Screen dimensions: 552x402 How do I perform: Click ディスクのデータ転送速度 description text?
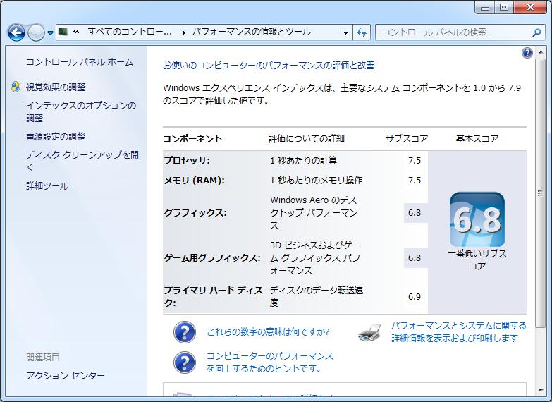pyautogui.click(x=316, y=296)
